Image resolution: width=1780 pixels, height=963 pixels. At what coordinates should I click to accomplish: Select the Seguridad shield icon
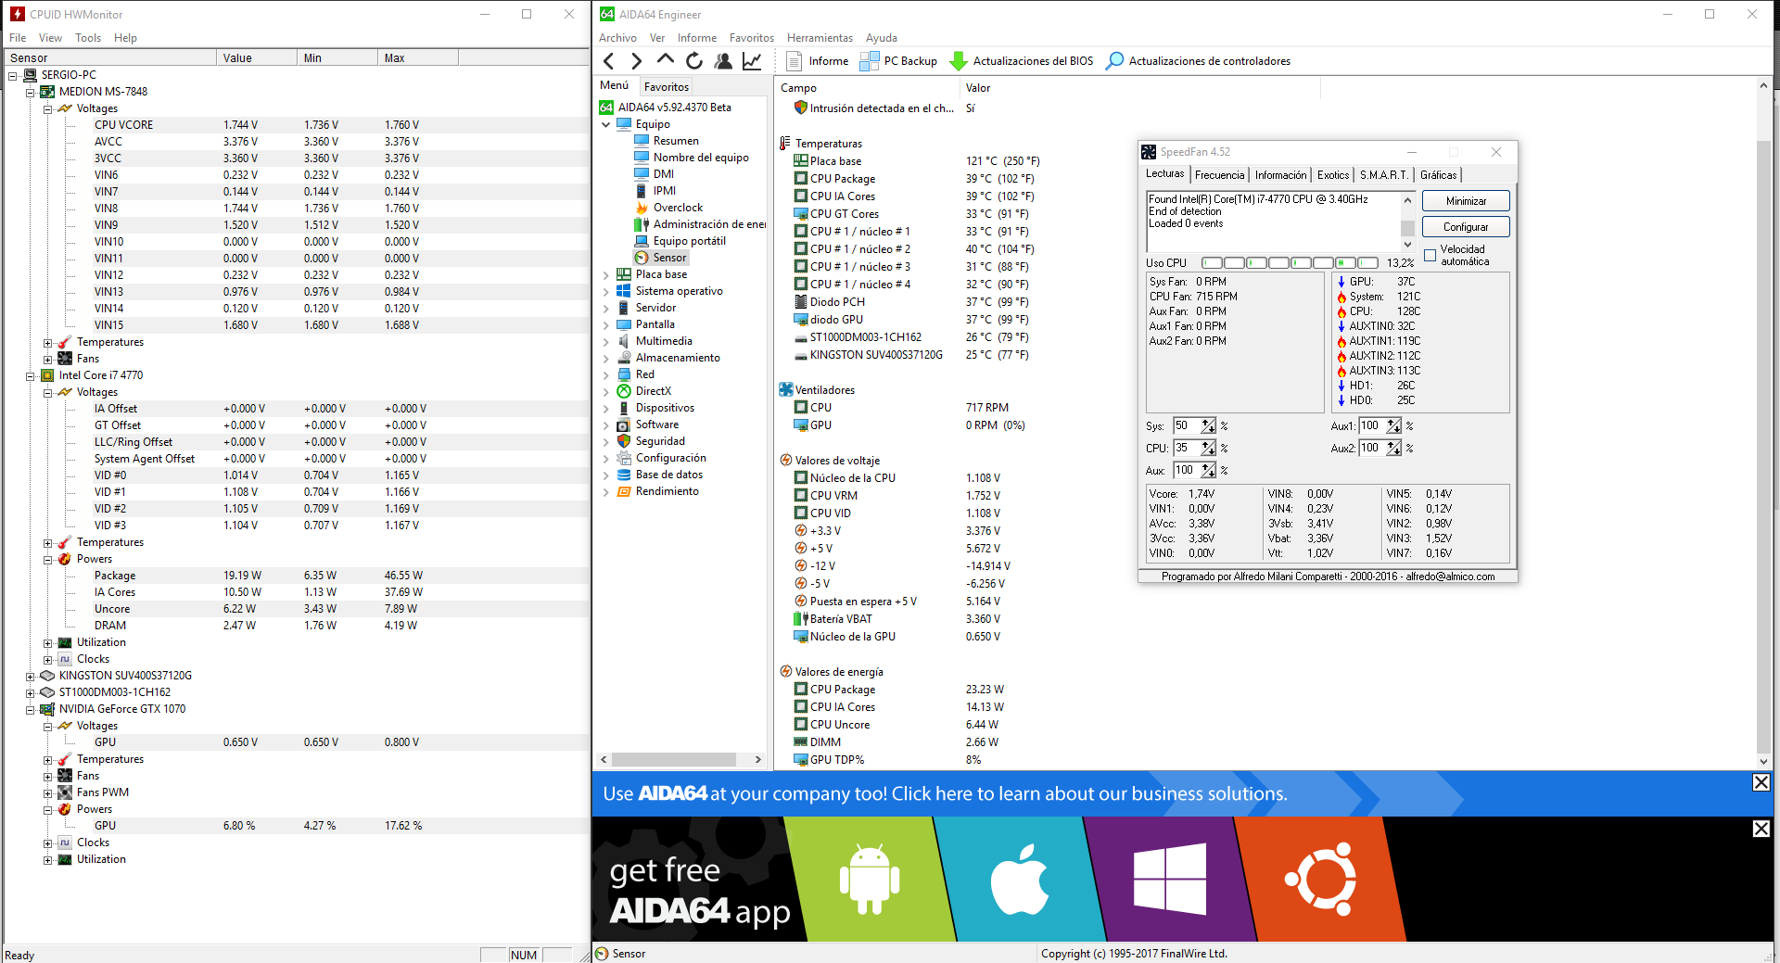pos(624,441)
